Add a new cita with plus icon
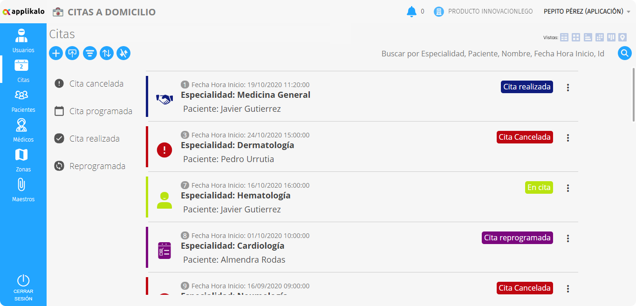This screenshot has width=636, height=306. 56,53
